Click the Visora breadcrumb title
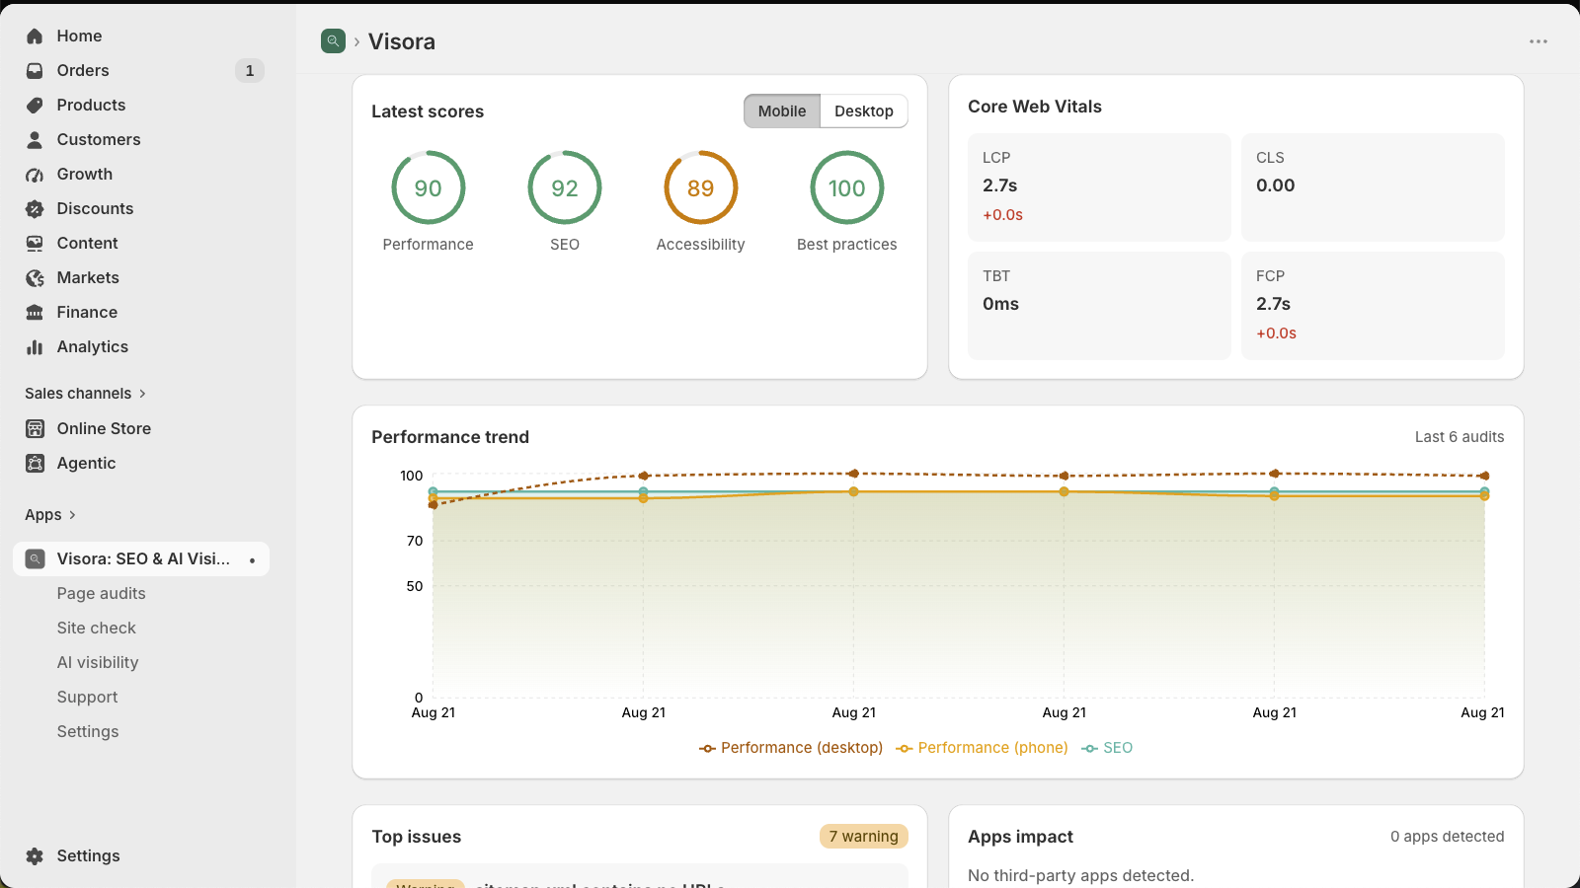The width and height of the screenshot is (1580, 888). coord(402,41)
